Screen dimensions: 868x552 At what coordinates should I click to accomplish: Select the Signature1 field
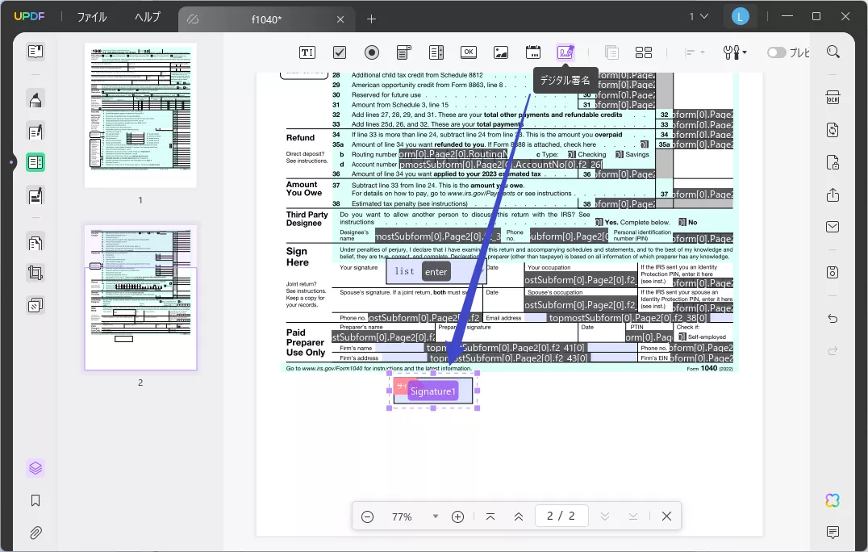pos(433,391)
